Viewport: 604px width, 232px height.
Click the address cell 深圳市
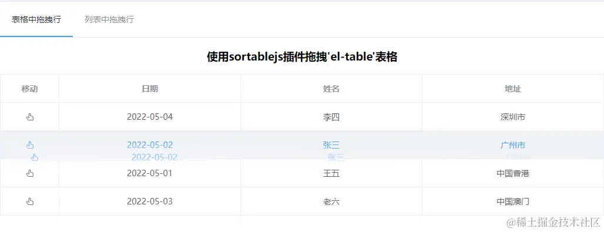click(x=513, y=117)
